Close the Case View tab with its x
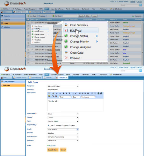Image resolution: width=144 pixels, height=156 pixels. pos(66,78)
